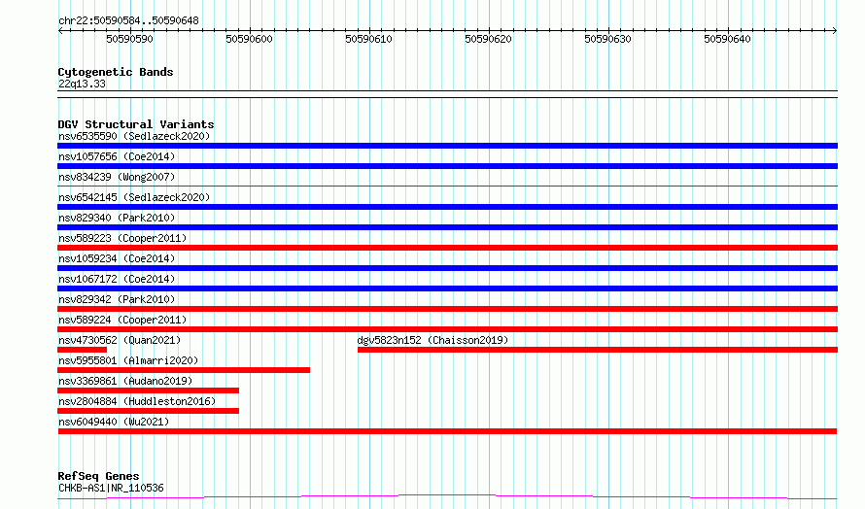Open the nsv834239 (Wong2007) variant label
Screen dimensions: 865x509
(x=117, y=177)
